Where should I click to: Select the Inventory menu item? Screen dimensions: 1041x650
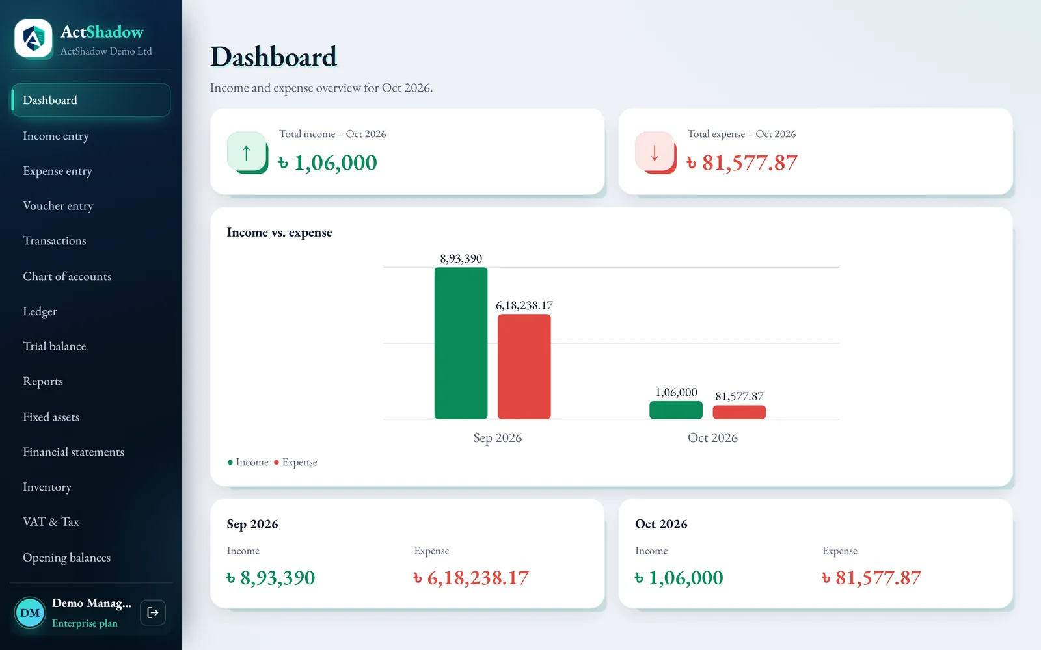coord(91,487)
